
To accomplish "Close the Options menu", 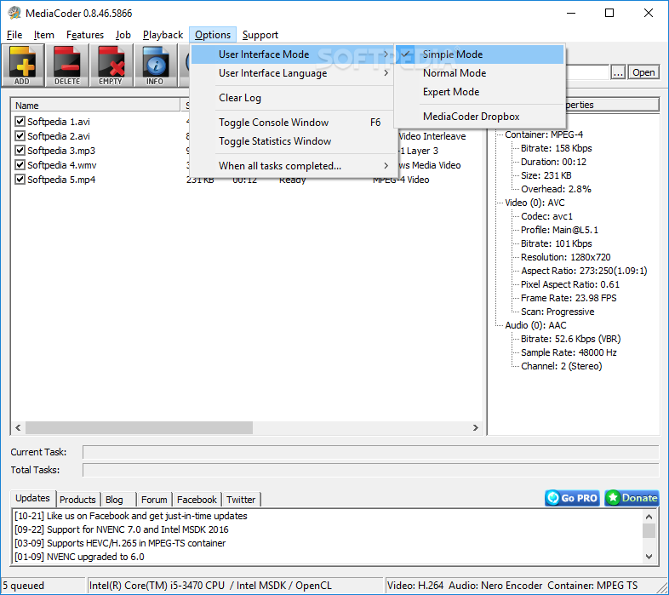I will [x=213, y=35].
